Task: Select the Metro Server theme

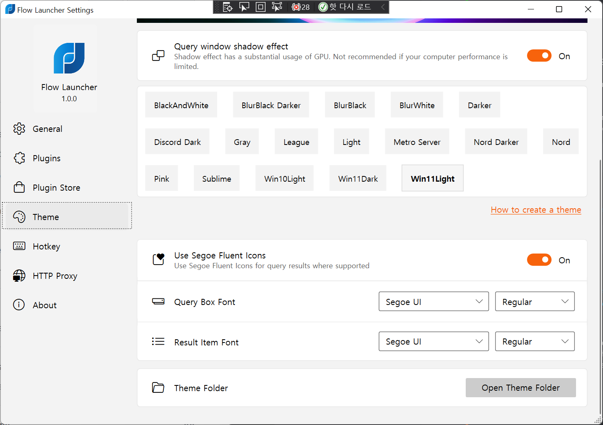Action: 417,142
